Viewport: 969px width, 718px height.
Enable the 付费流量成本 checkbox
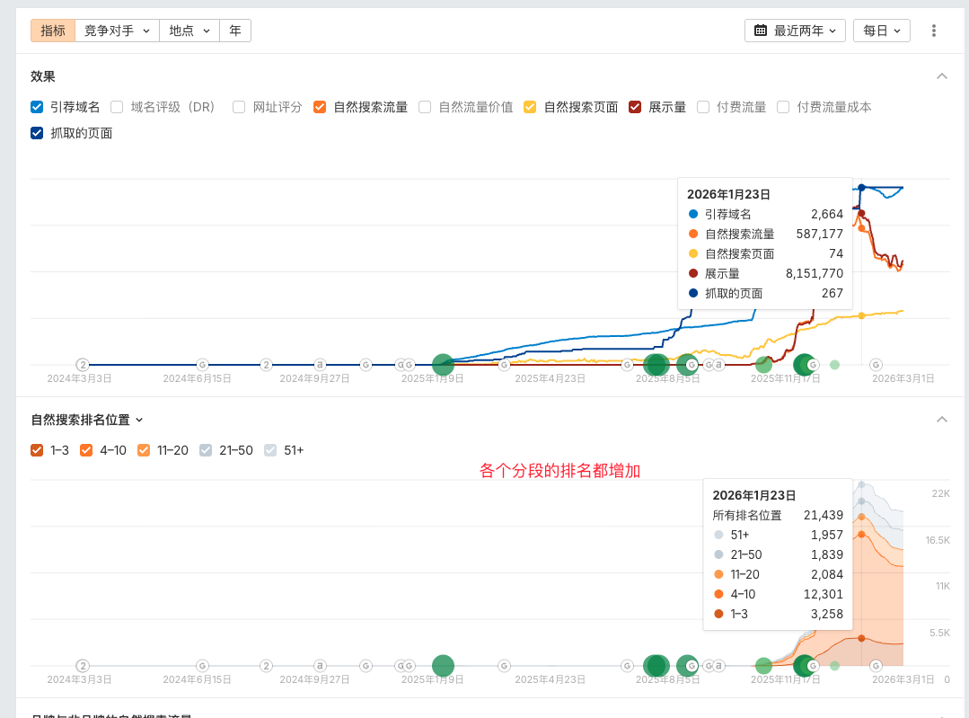(783, 107)
